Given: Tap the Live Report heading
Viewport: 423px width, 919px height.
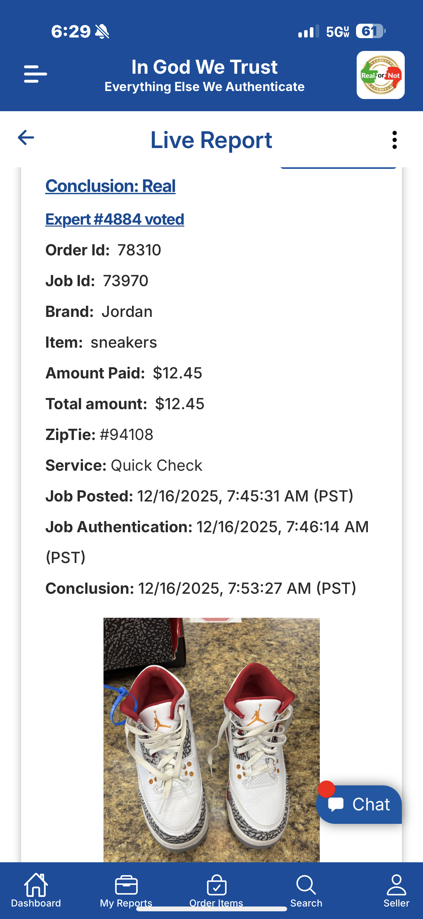Looking at the screenshot, I should coord(211,140).
